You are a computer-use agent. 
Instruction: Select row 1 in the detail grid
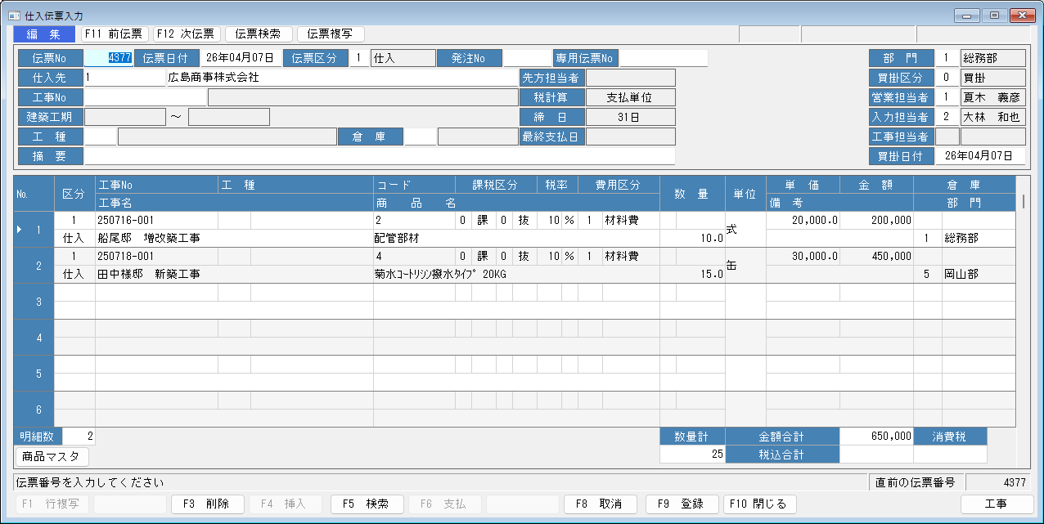(x=34, y=230)
